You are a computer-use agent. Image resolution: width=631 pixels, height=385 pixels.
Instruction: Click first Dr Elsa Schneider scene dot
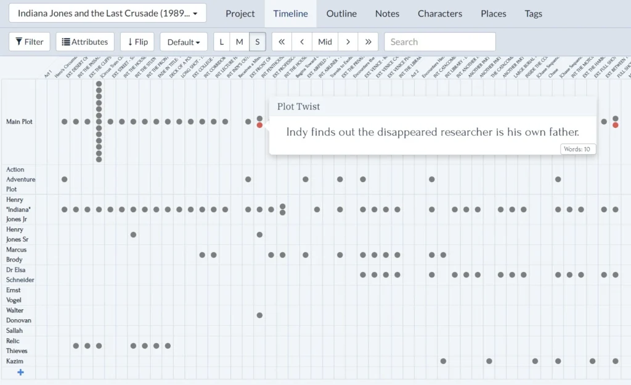[x=363, y=274]
